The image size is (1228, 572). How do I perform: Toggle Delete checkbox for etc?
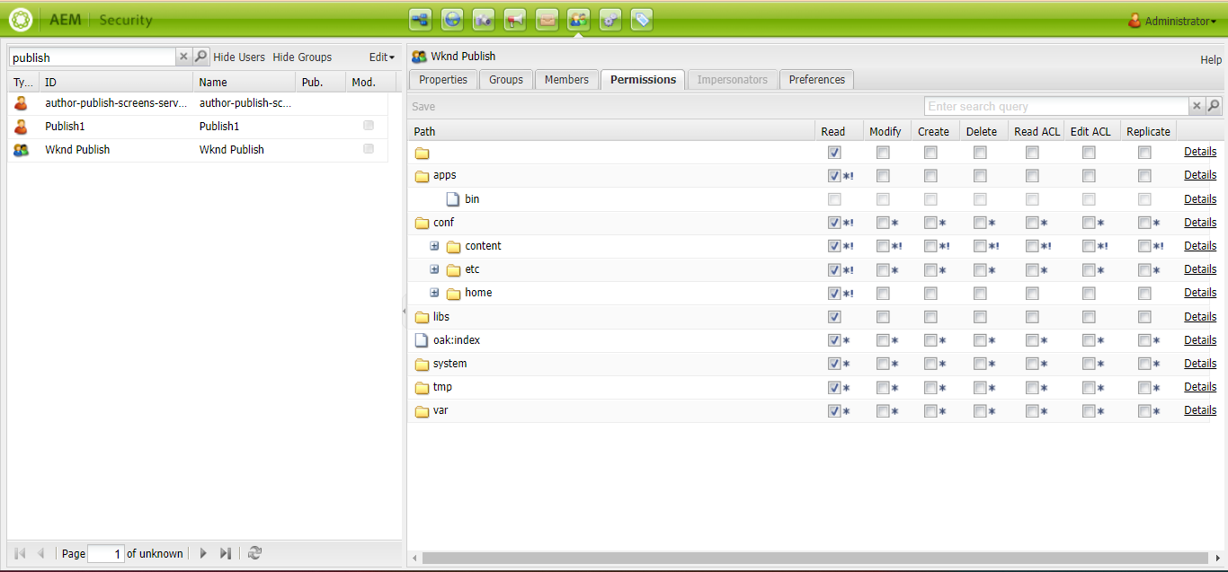(x=980, y=269)
